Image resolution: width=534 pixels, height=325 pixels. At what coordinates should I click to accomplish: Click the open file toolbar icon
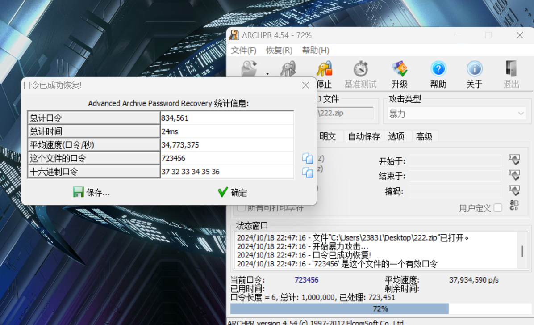coord(249,68)
